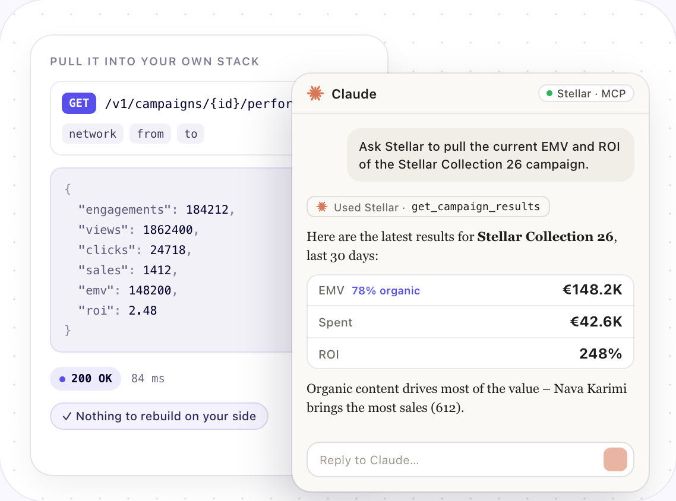
Task: Click the /v1/campaigns/{id}/perfor endpoint path
Action: pos(199,104)
